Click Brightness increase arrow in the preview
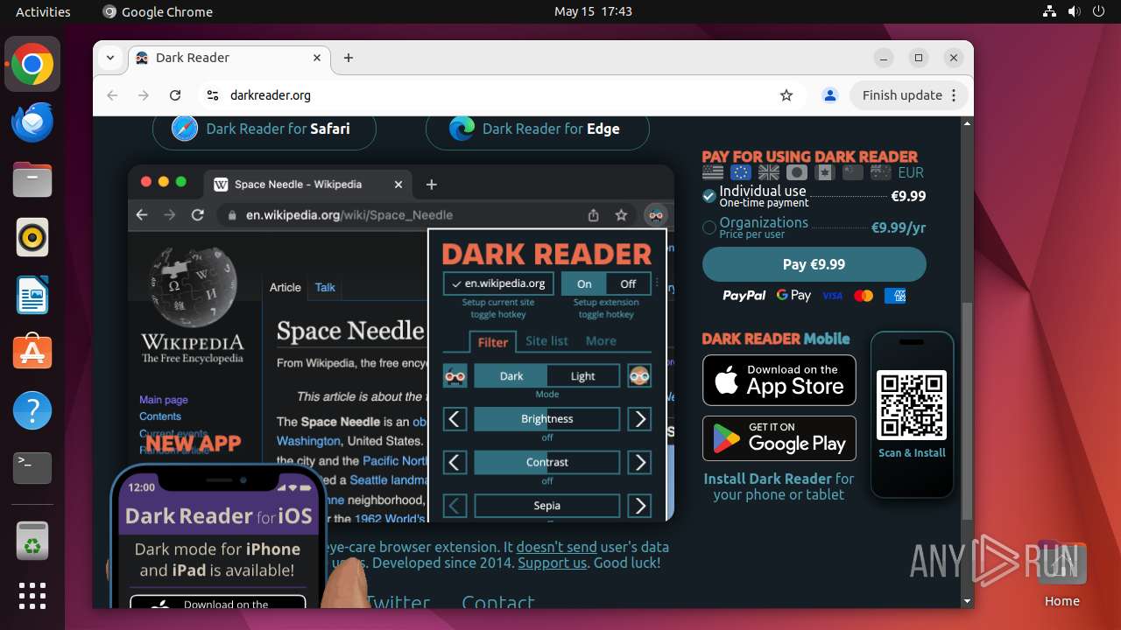This screenshot has height=630, width=1121. tap(639, 419)
